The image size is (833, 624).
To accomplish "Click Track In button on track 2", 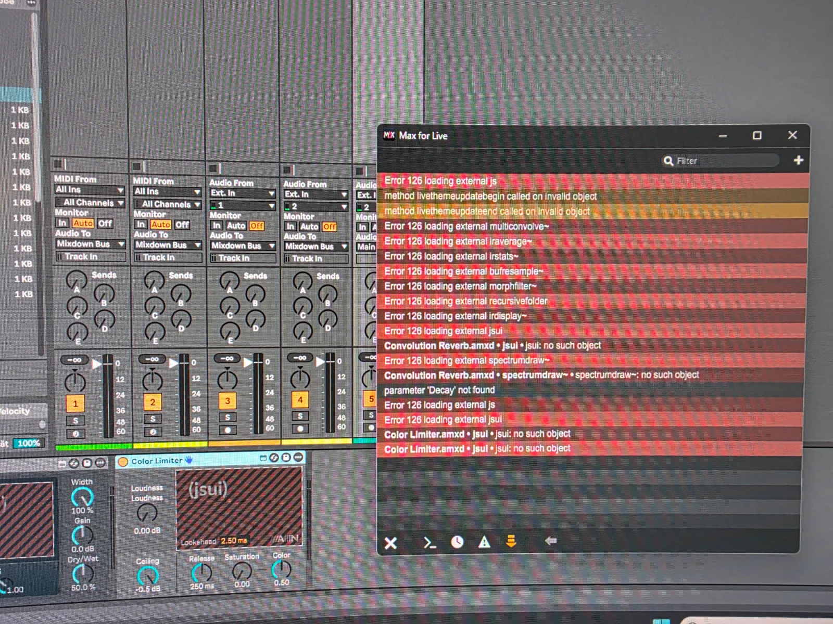I will coord(168,257).
